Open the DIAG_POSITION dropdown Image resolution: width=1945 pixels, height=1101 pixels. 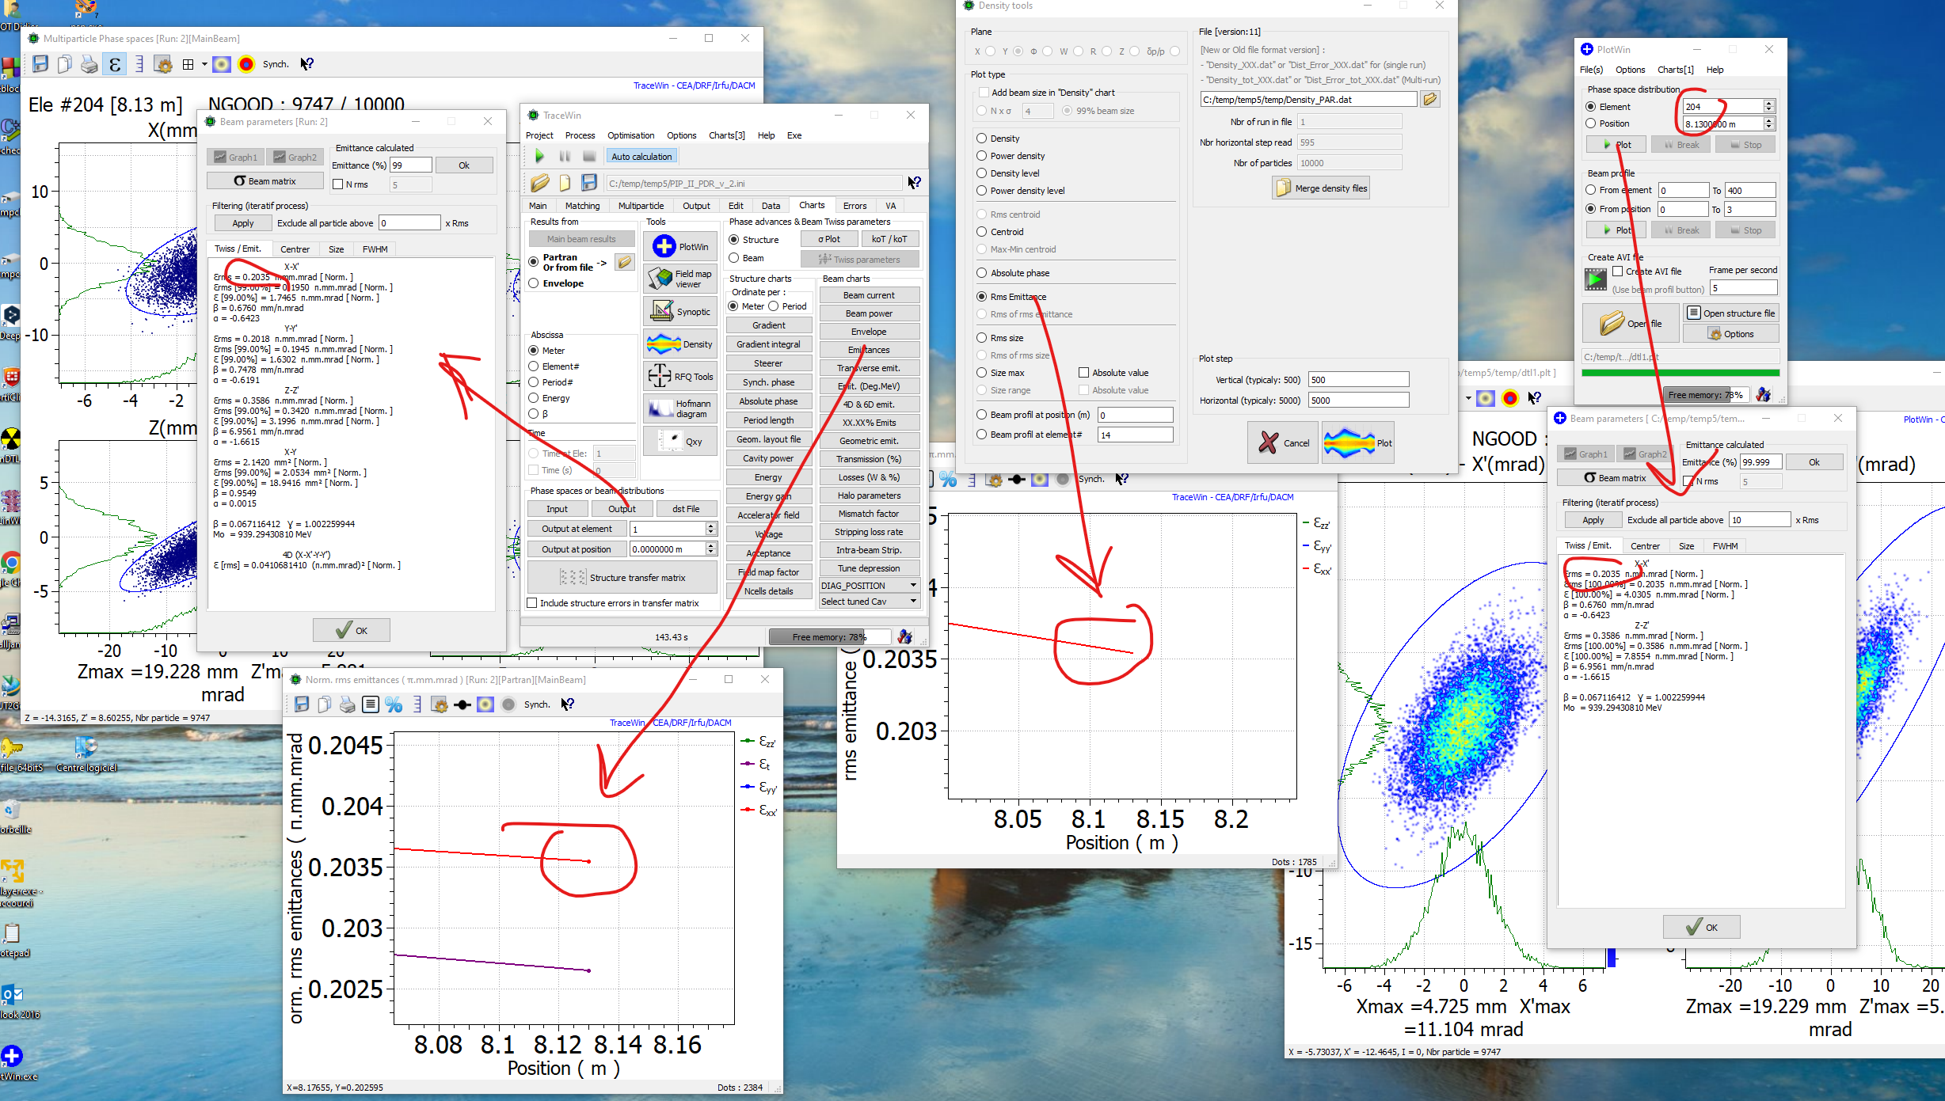869,586
